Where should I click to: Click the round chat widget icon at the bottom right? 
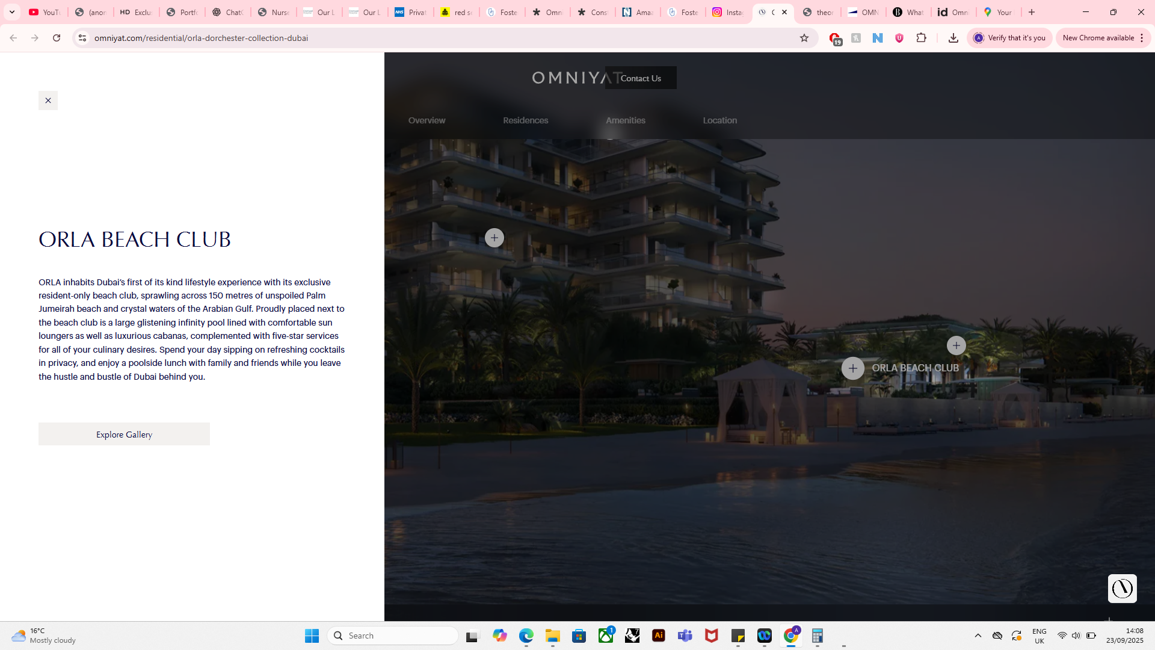click(1122, 588)
